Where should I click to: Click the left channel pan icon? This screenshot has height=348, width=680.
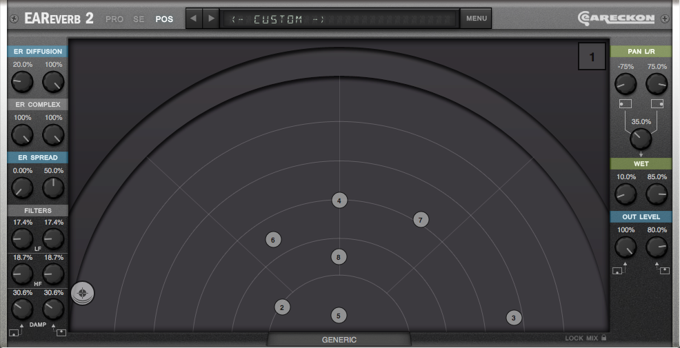click(x=625, y=103)
